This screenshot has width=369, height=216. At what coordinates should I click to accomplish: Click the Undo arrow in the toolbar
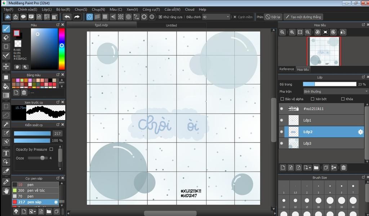[67, 17]
